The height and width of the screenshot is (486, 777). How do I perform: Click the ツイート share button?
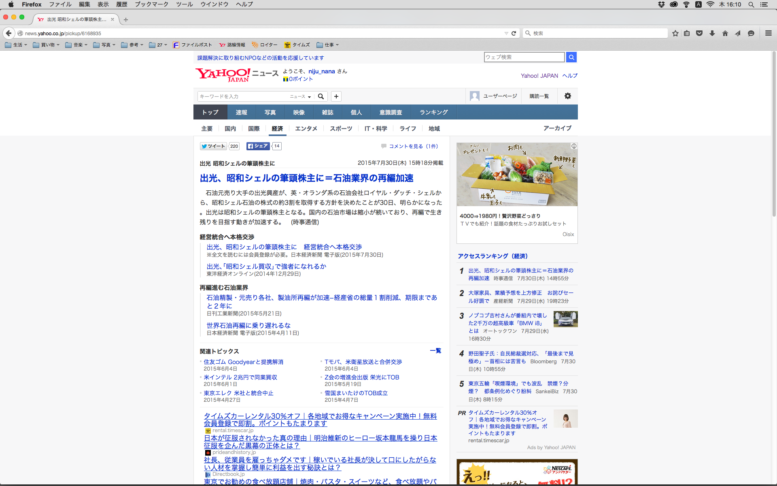coord(213,146)
